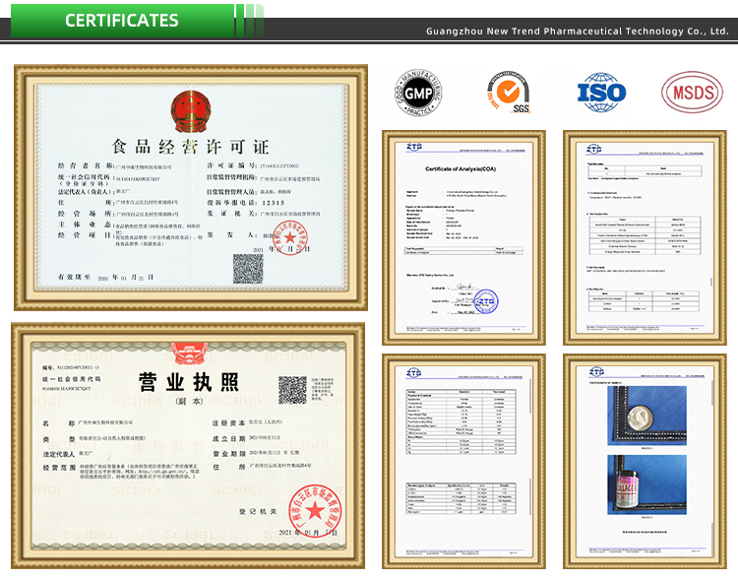Click the SGS certification logo
Image resolution: width=738 pixels, height=581 pixels.
[509, 93]
